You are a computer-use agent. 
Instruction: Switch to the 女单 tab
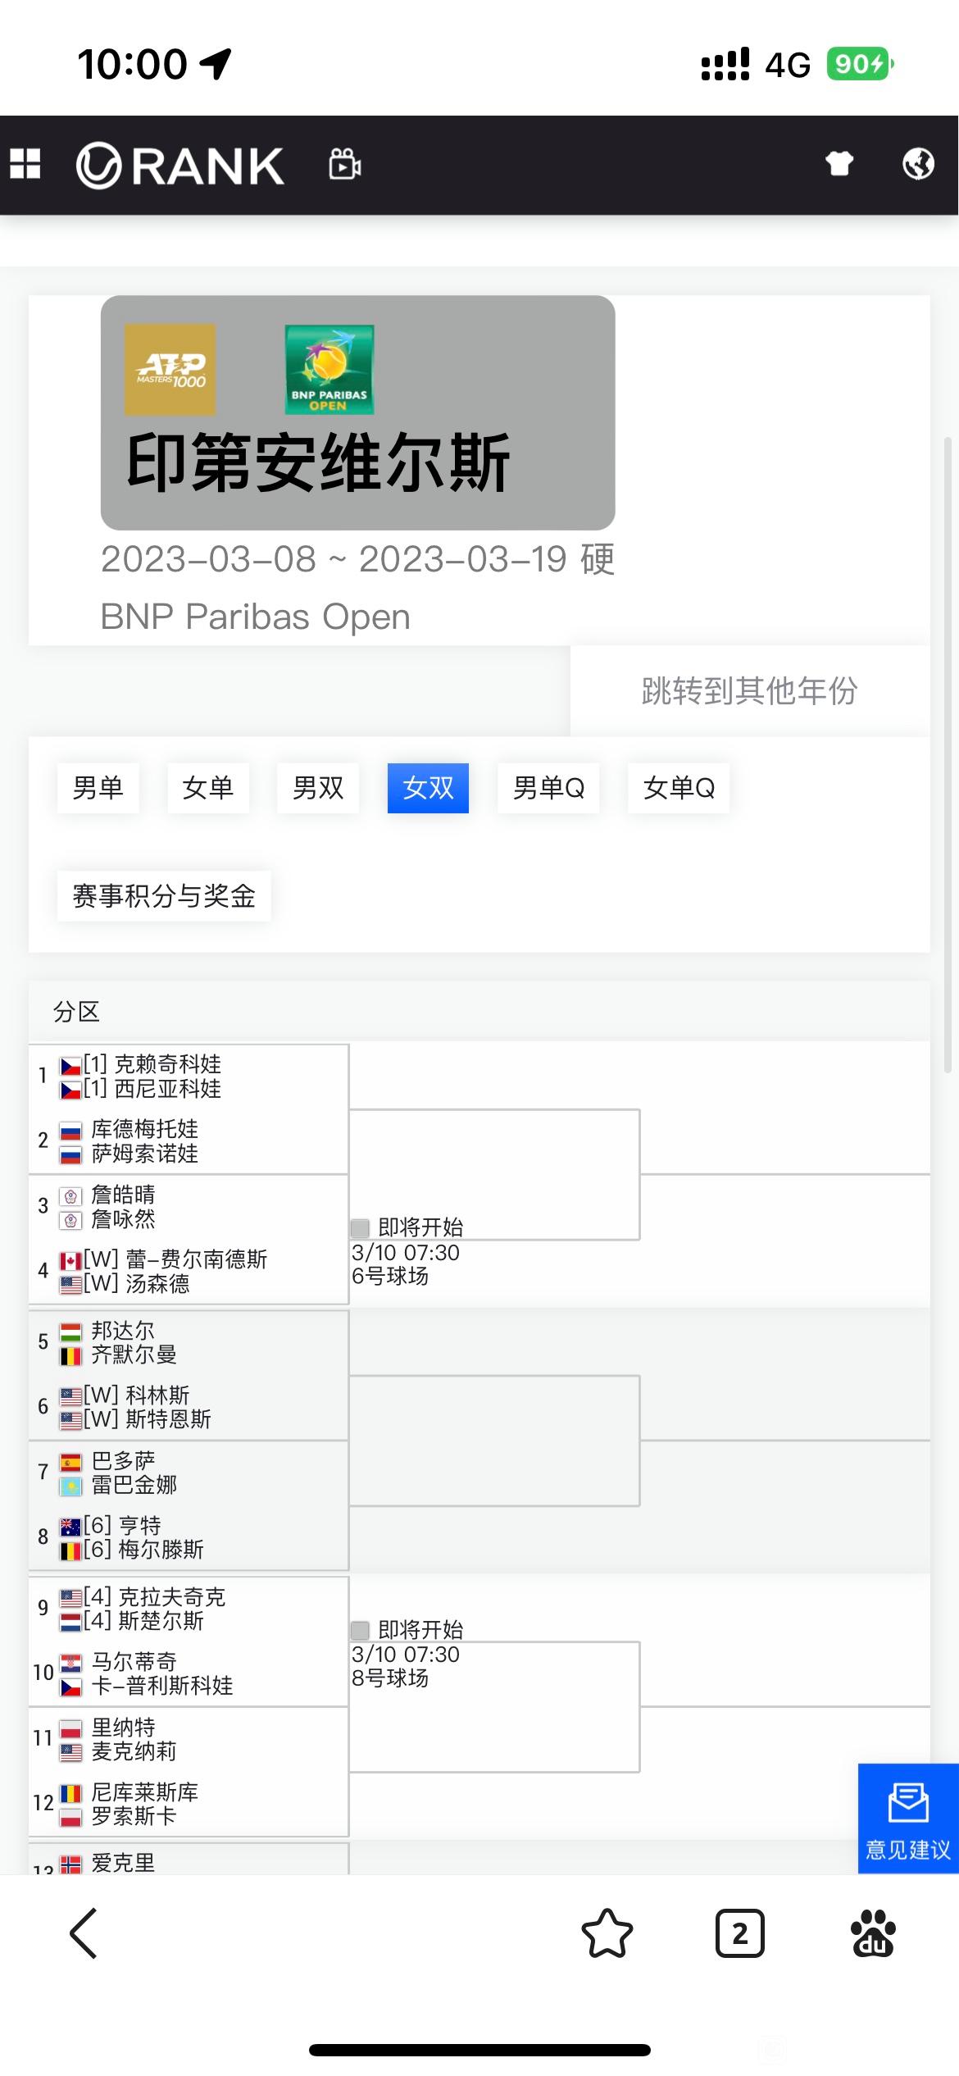(208, 788)
